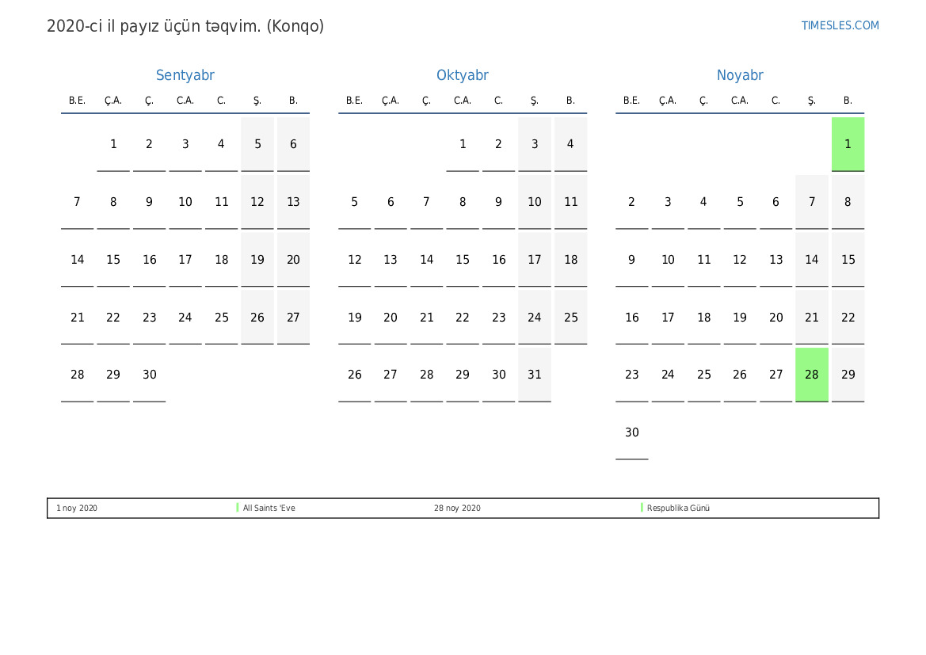Image resolution: width=926 pixels, height=655 pixels.
Task: Select 12 November in Noyabr
Action: (x=739, y=260)
